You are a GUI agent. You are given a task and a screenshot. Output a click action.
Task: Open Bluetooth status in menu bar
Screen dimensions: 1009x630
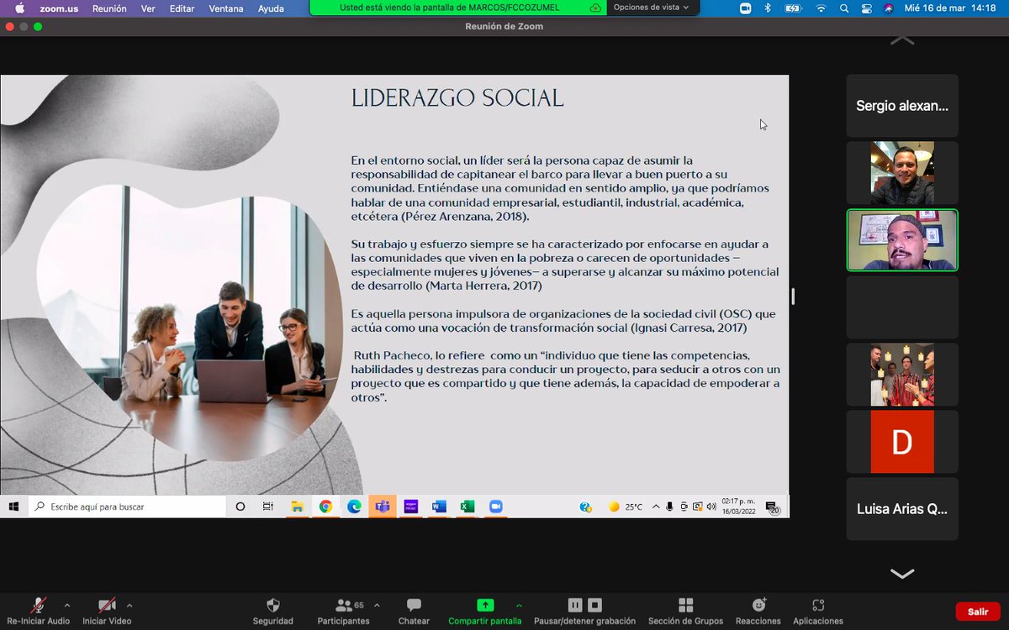[x=768, y=8]
